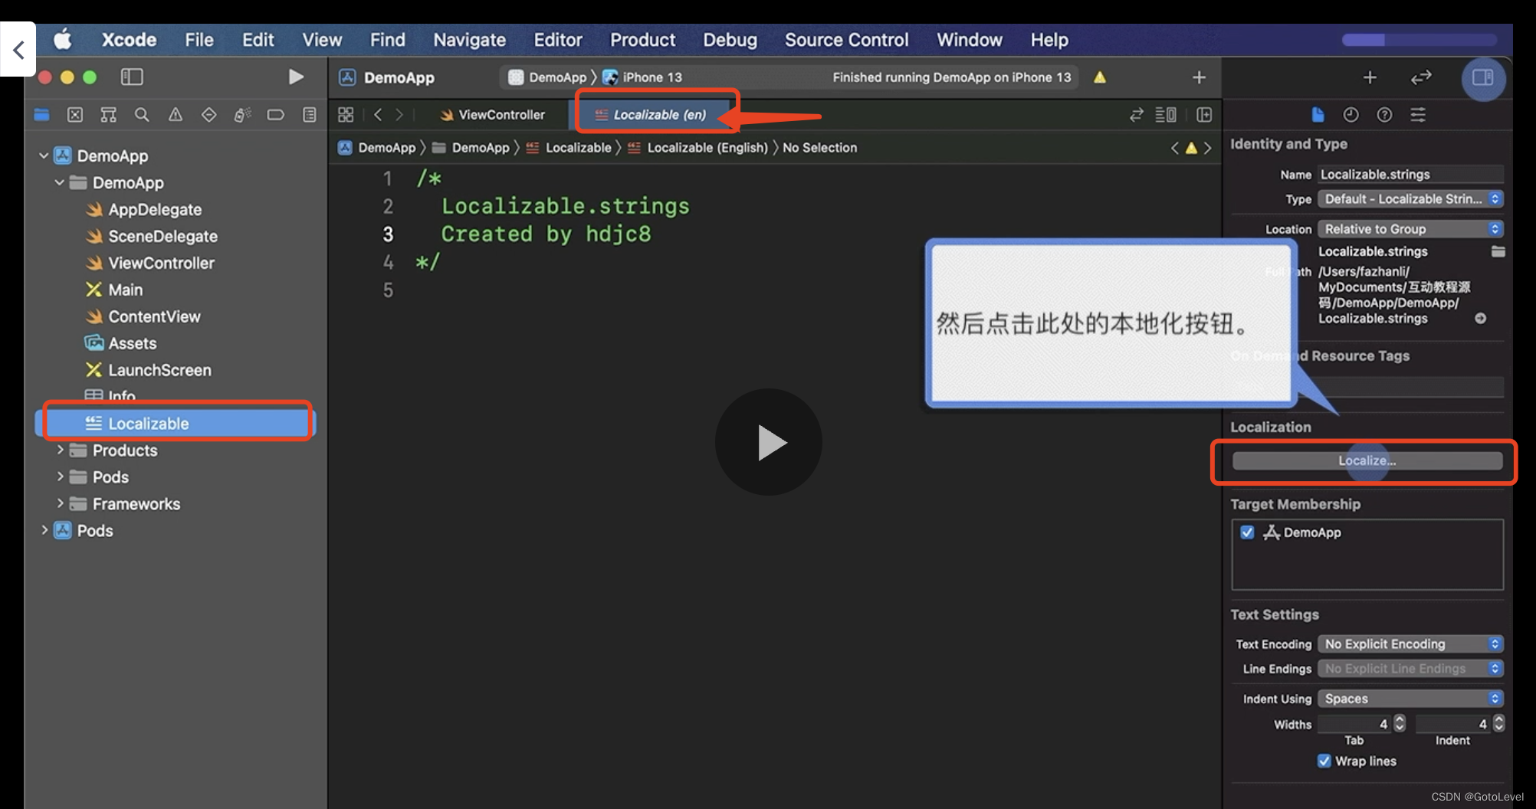Click the plus button in the inspector toolbar
The image size is (1536, 809).
[1370, 77]
